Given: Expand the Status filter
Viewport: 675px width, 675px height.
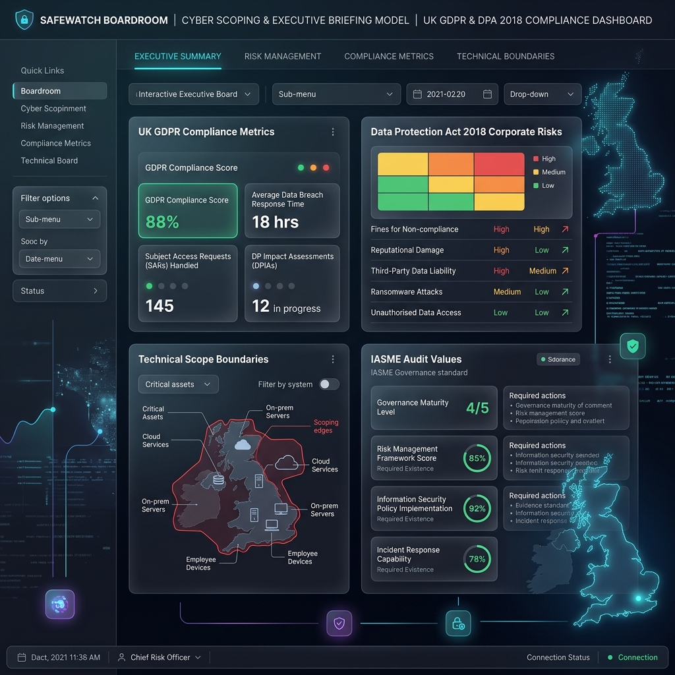Looking at the screenshot, I should [x=59, y=291].
